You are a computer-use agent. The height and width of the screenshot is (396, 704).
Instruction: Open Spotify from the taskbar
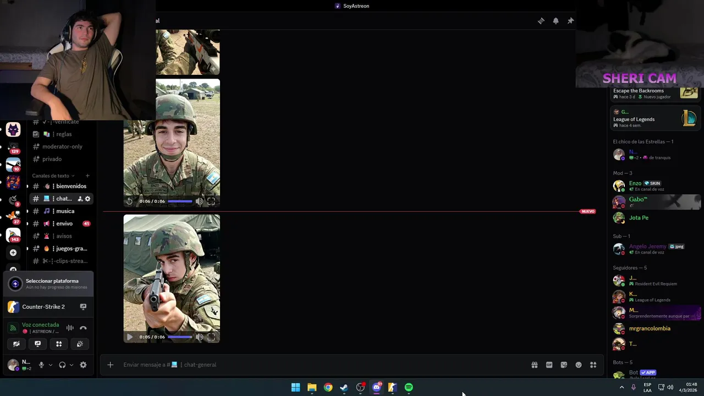coord(409,387)
